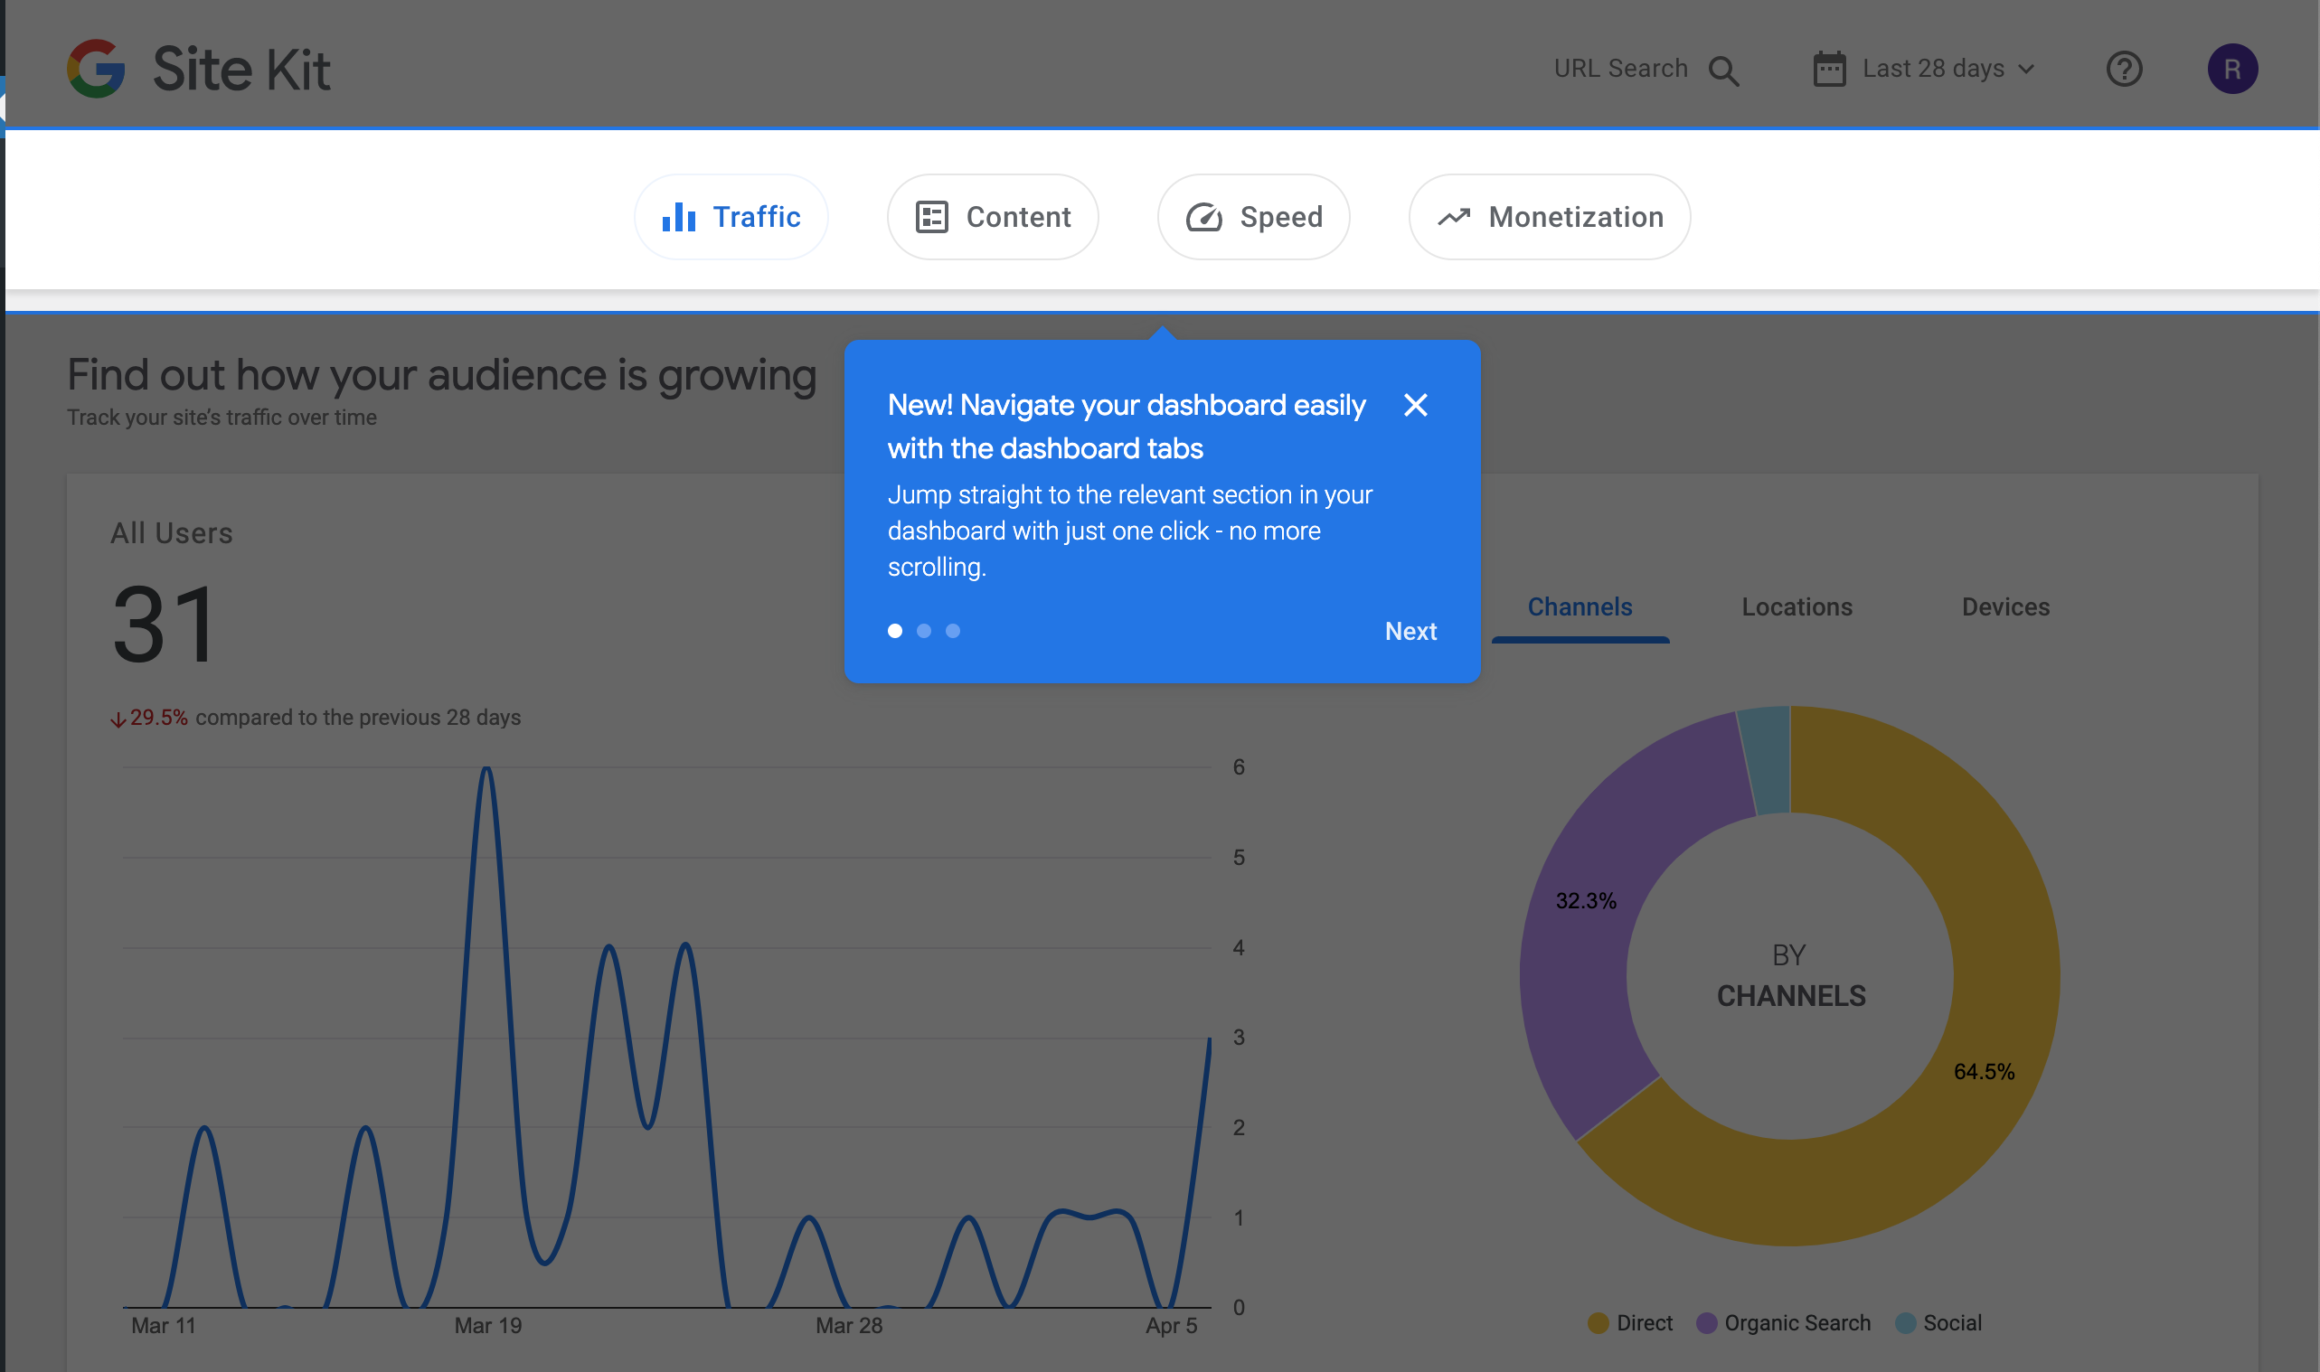Click the Google Site Kit logo
The image size is (2320, 1372).
click(x=96, y=69)
